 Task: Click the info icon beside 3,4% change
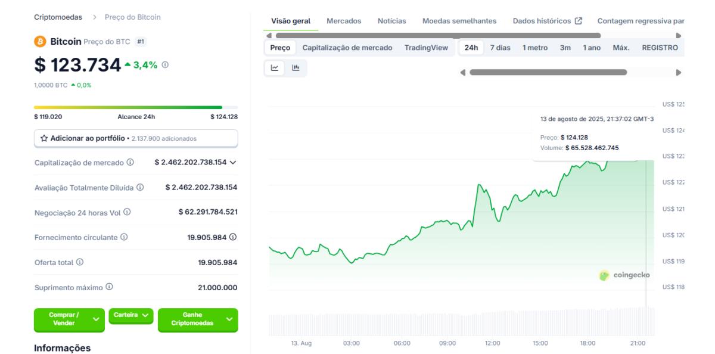(x=165, y=65)
